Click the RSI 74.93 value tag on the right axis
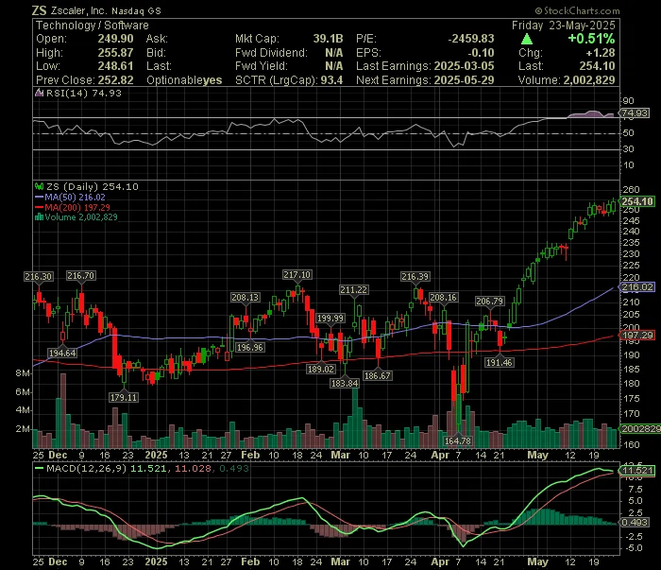This screenshot has width=661, height=570. 635,113
